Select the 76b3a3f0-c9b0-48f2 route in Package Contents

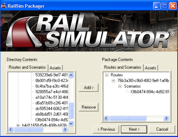pyautogui.click(x=143, y=81)
